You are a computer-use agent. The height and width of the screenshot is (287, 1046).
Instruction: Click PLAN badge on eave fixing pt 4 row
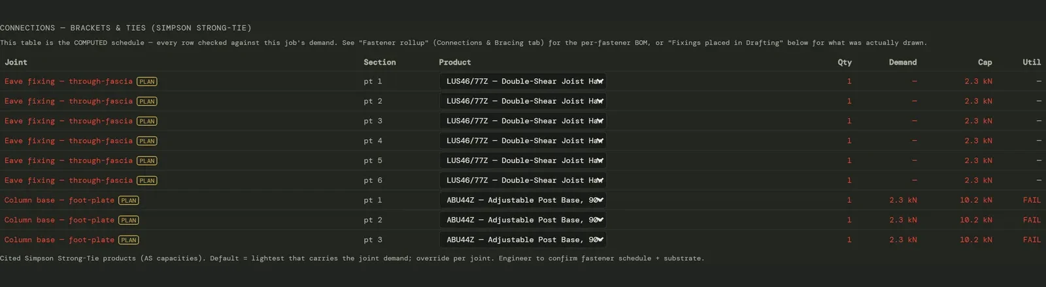(147, 141)
